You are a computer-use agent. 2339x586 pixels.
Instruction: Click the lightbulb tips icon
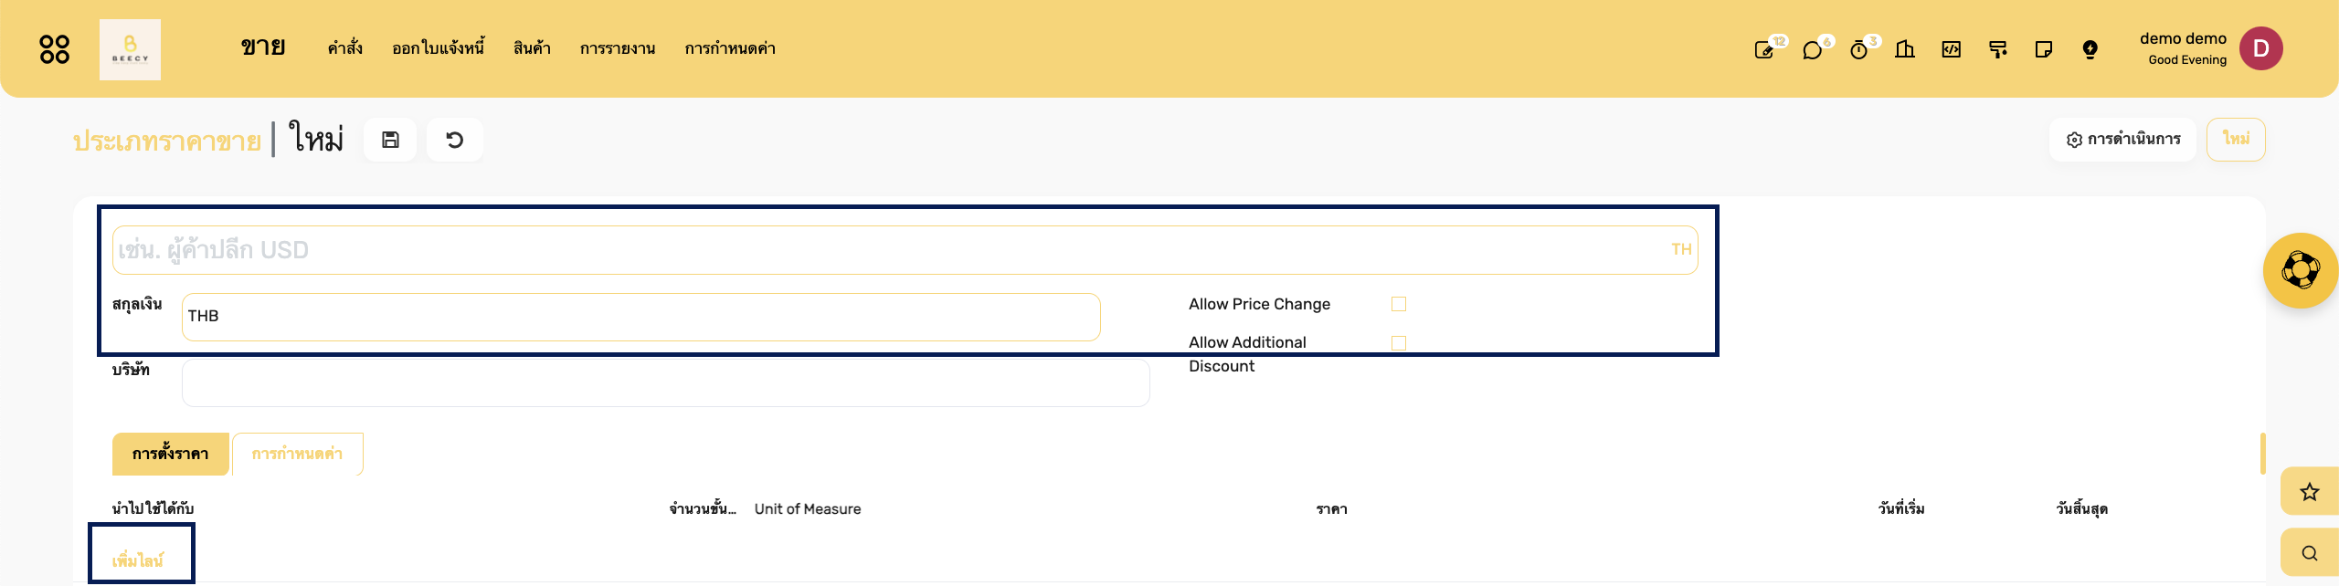point(2090,49)
